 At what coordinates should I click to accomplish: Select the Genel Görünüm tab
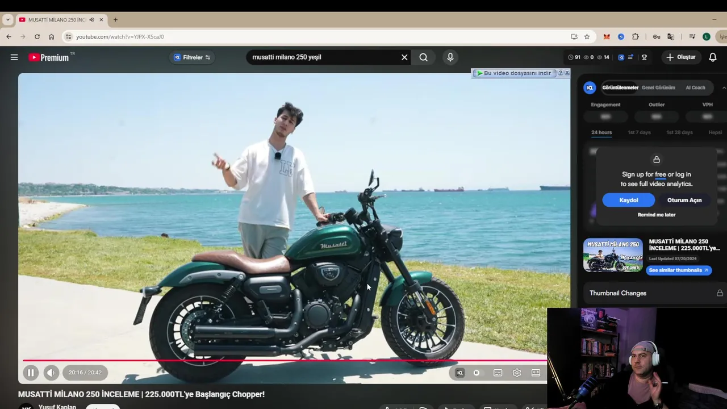point(658,87)
